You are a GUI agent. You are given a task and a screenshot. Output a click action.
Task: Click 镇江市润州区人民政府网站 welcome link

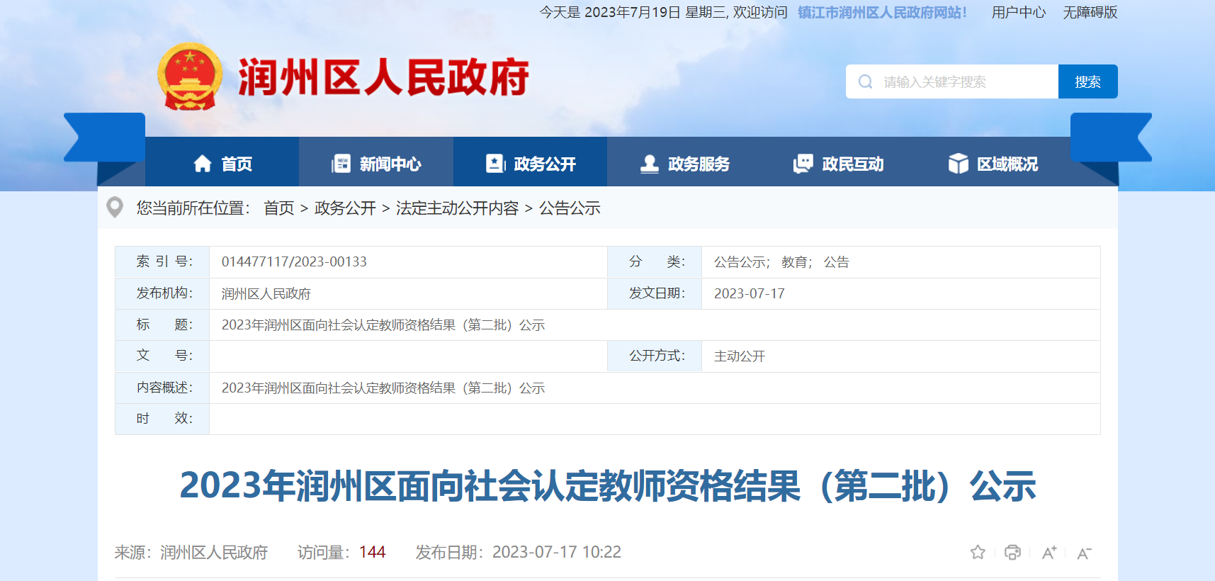point(882,12)
